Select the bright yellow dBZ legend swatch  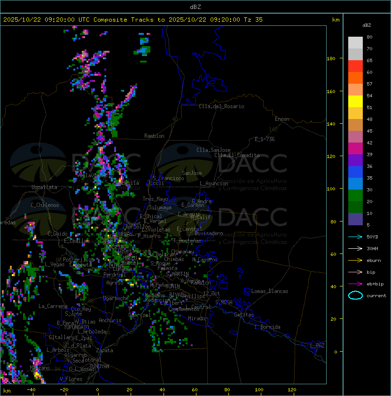(x=355, y=102)
